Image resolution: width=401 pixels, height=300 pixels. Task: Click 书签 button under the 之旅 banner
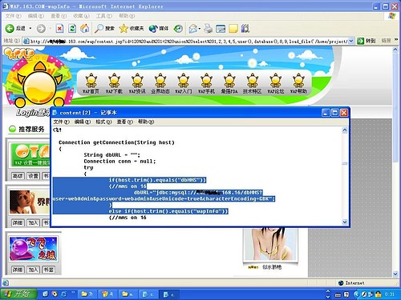click(49, 270)
